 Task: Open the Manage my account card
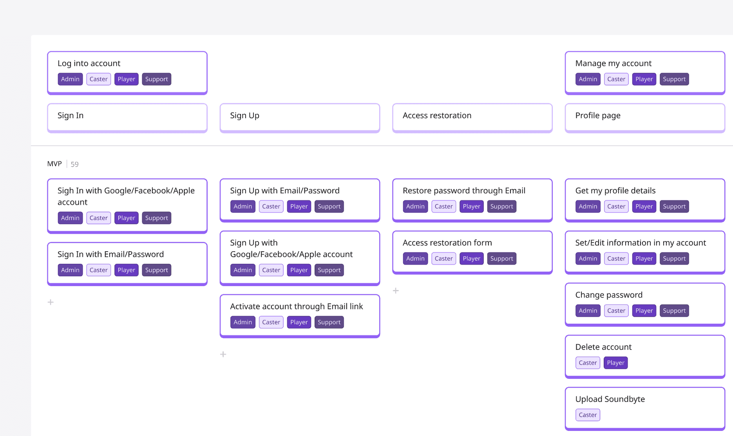point(645,73)
